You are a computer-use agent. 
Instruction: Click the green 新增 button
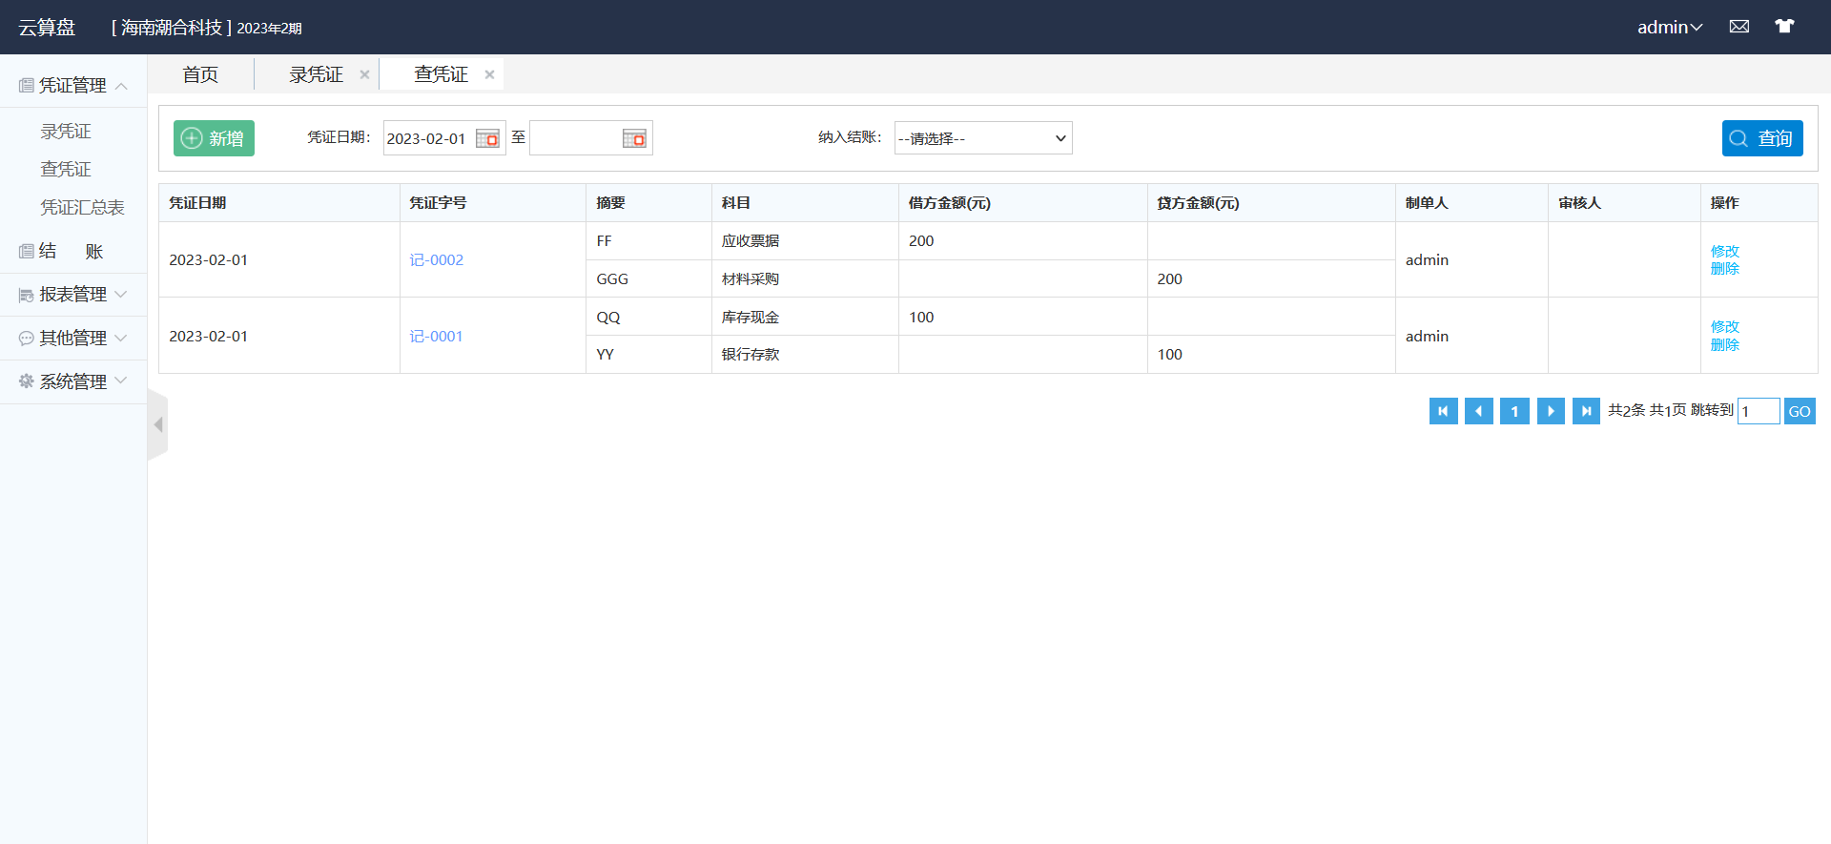click(214, 138)
